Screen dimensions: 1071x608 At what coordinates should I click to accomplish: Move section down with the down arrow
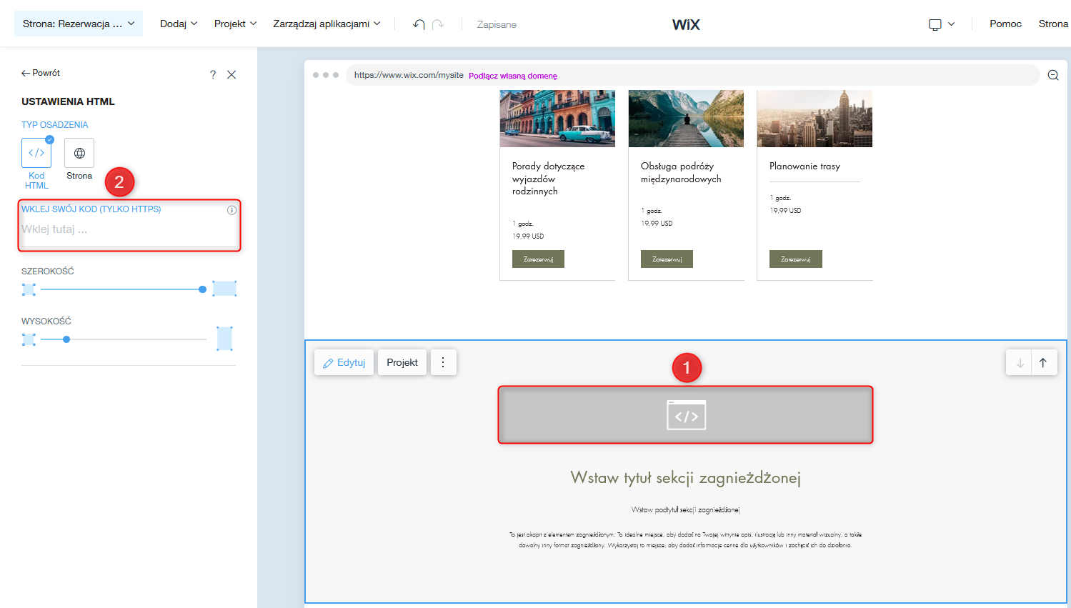click(1020, 363)
